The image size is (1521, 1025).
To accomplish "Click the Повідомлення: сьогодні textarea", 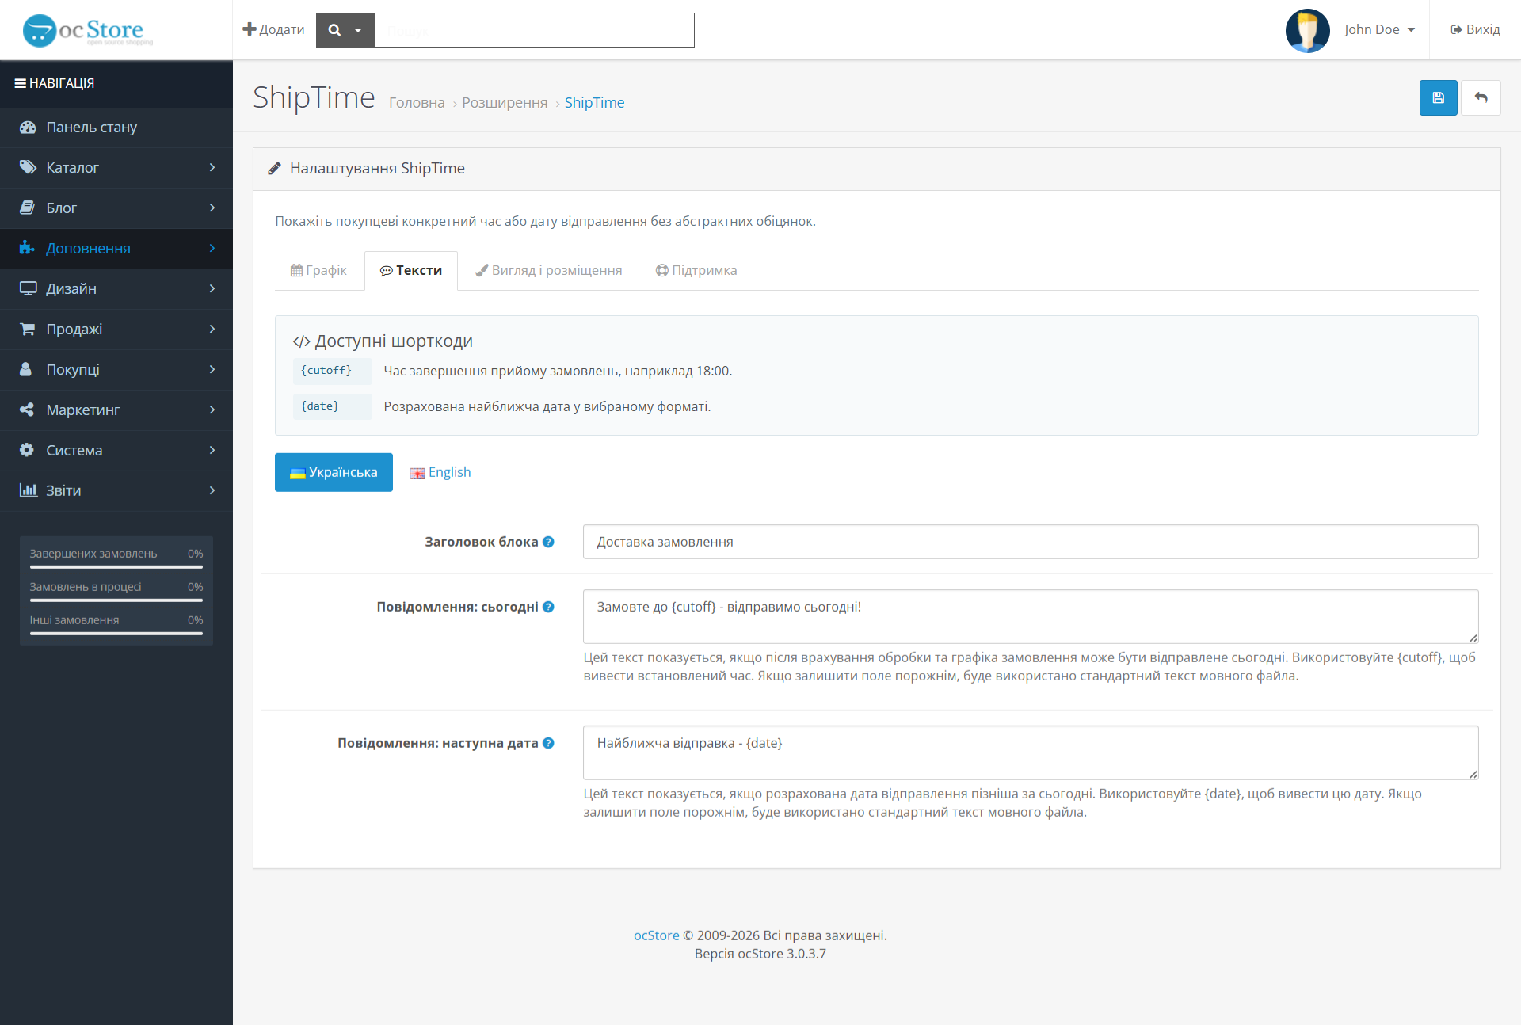I will pyautogui.click(x=1031, y=616).
